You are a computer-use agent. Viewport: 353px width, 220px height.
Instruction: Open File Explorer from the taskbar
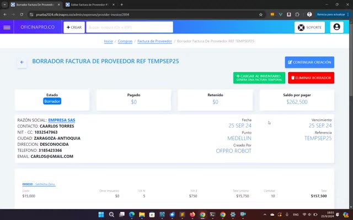coord(142,215)
